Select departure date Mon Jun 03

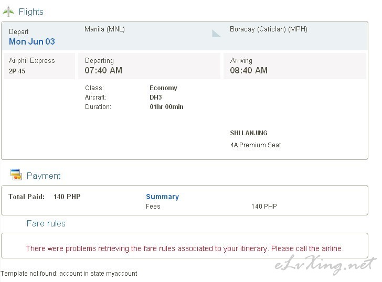pos(32,41)
